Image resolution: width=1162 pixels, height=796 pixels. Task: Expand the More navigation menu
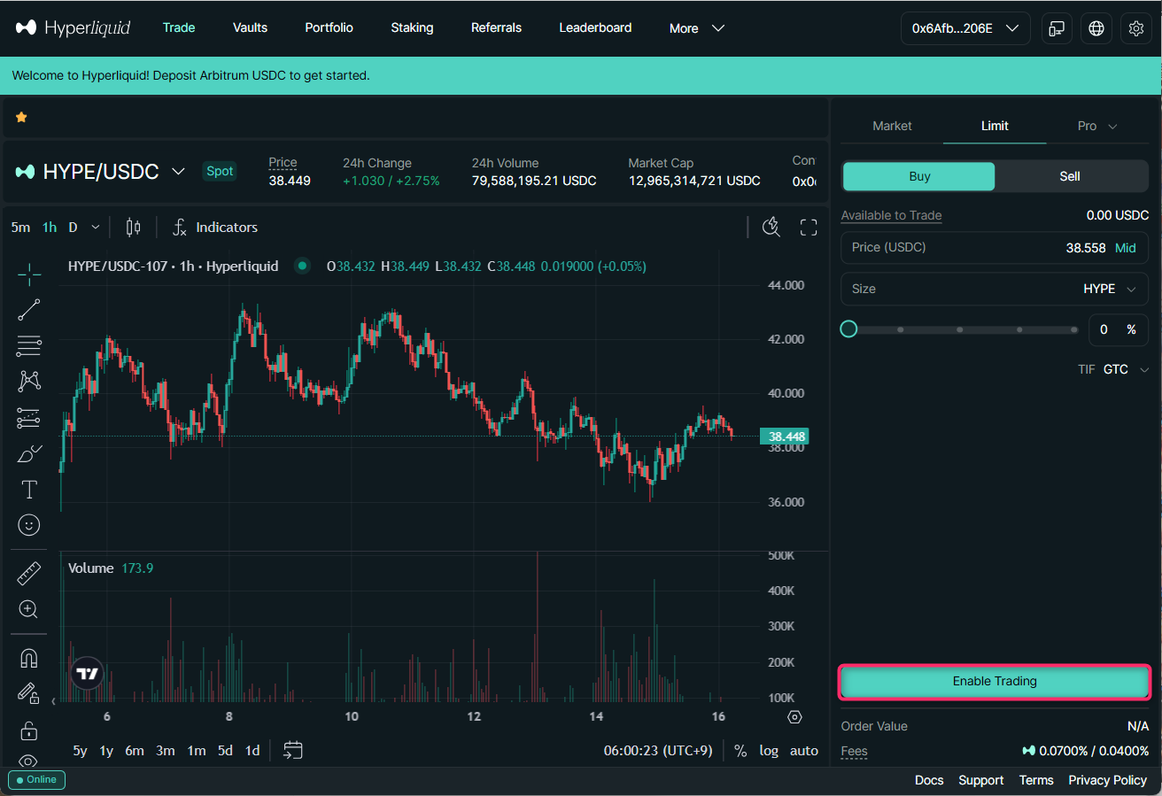pyautogui.click(x=697, y=28)
